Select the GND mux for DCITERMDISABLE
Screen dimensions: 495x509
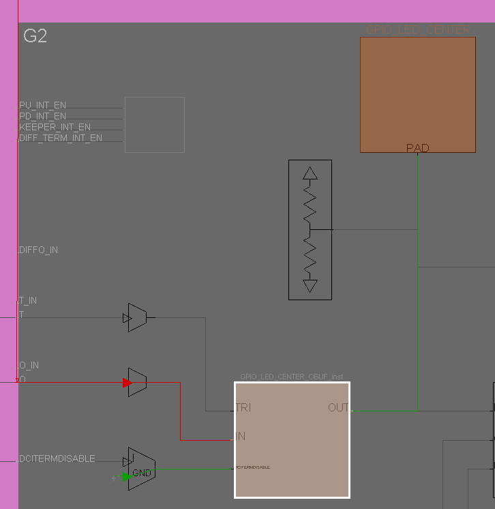(x=142, y=469)
